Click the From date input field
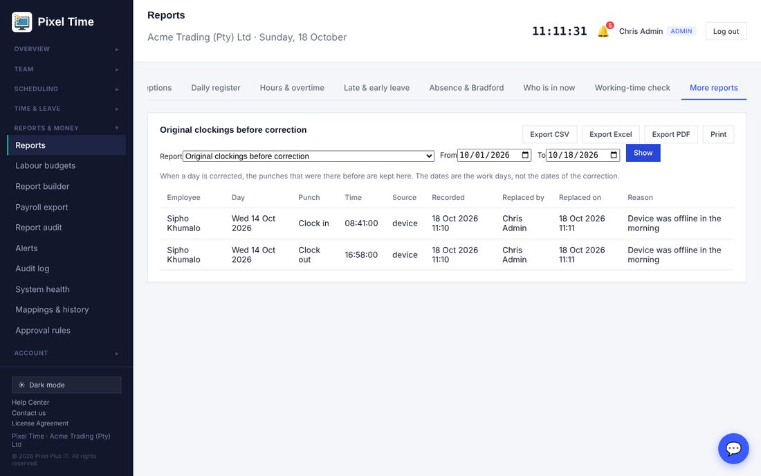 pyautogui.click(x=494, y=155)
